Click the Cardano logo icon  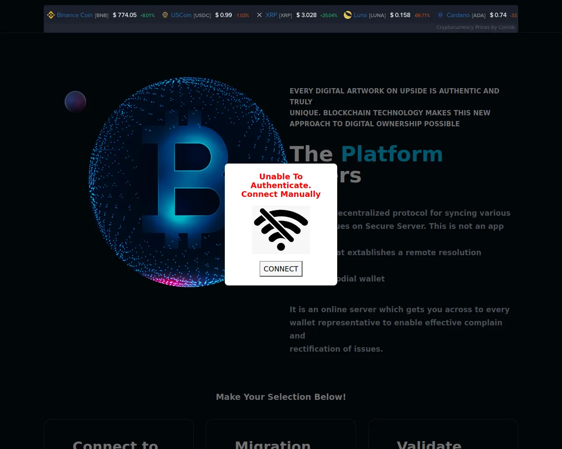tap(440, 15)
